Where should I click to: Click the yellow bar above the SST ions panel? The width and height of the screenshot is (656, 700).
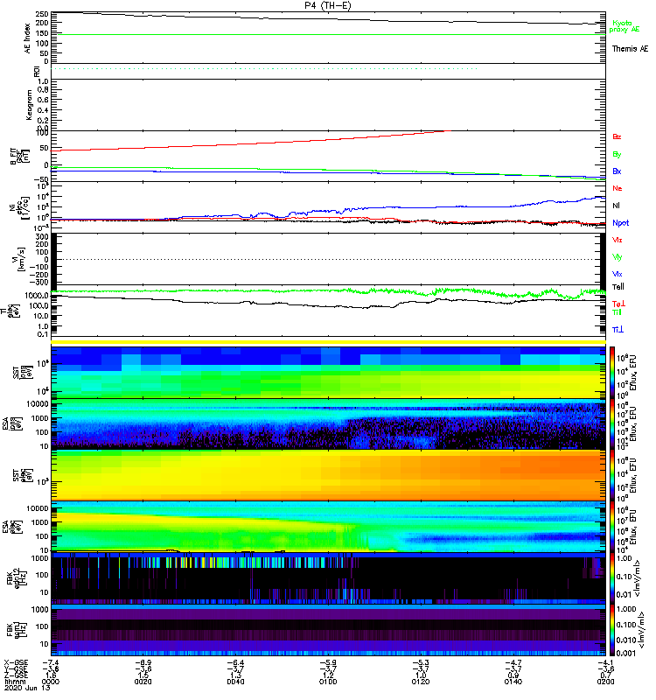coord(328,342)
